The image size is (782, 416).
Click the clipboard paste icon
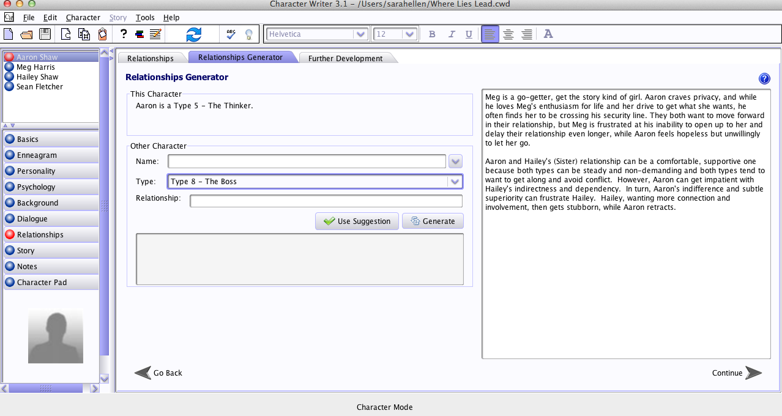point(102,34)
